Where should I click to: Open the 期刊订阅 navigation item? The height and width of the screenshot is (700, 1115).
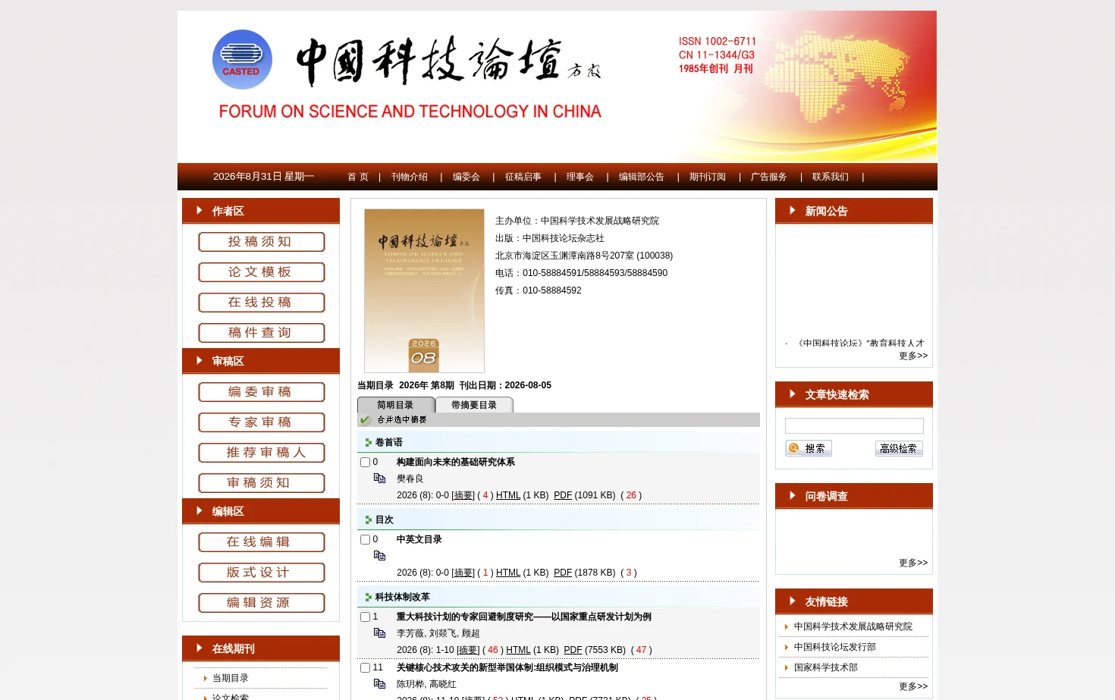coord(708,177)
